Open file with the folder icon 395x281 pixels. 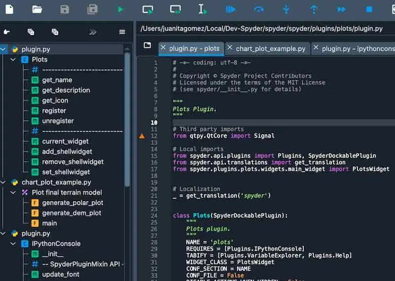pyautogui.click(x=37, y=9)
